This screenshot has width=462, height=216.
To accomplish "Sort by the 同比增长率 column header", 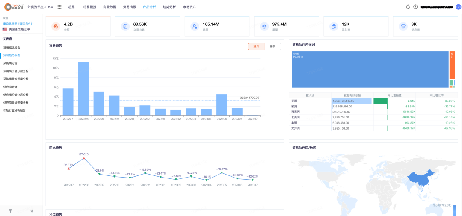I will [x=436, y=95].
